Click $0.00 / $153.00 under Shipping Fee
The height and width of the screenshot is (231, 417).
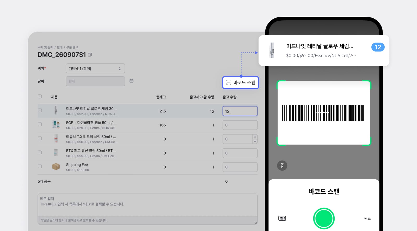click(77, 170)
